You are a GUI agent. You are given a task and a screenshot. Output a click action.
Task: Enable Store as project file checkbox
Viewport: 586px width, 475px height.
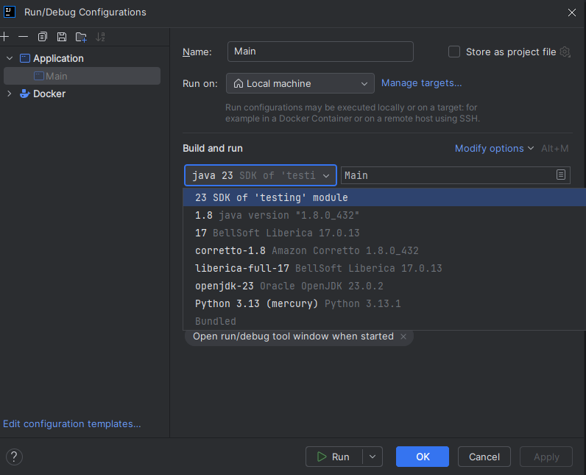click(453, 52)
